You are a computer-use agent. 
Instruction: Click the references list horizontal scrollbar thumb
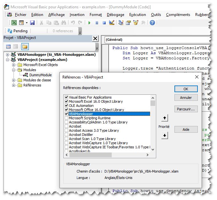click(91, 155)
